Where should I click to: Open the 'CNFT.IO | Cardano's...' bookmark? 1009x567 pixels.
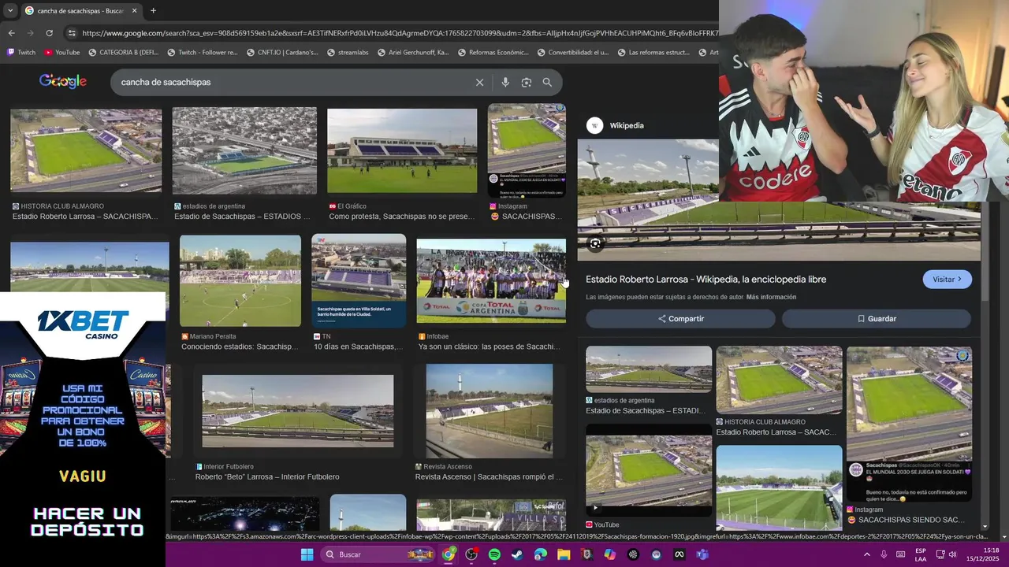coord(282,53)
